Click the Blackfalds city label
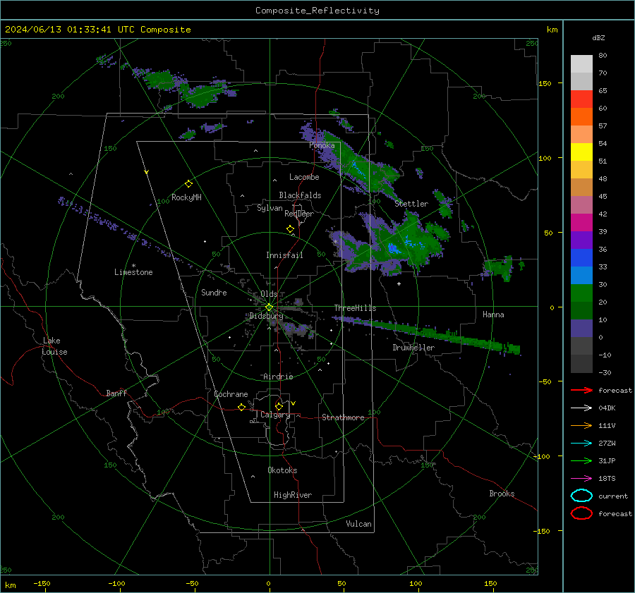The image size is (635, 593). tap(300, 195)
